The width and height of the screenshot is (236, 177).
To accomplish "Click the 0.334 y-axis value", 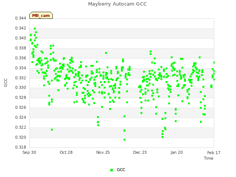I will (x=21, y=68).
